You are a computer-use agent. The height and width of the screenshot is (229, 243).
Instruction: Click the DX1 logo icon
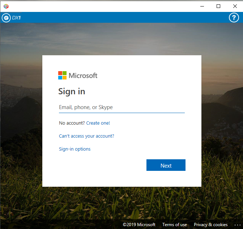(6, 18)
